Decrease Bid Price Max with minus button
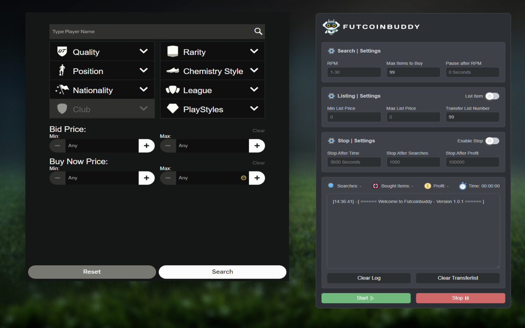This screenshot has width=525, height=328. [x=168, y=146]
